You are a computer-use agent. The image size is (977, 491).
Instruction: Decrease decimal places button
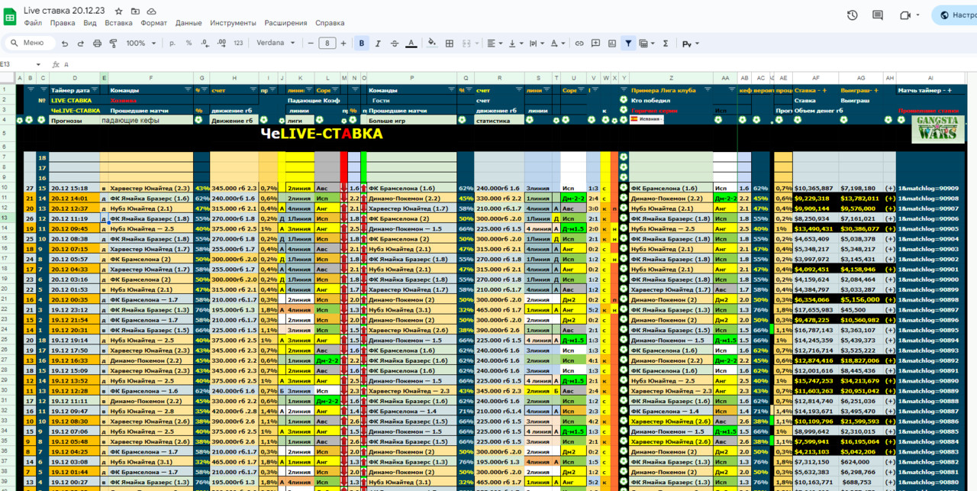tap(205, 44)
